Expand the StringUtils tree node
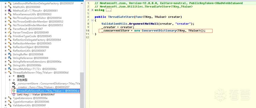 click(6, 65)
